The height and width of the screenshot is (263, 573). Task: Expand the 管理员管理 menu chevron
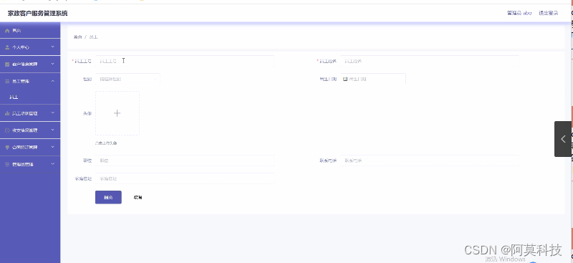click(52, 164)
